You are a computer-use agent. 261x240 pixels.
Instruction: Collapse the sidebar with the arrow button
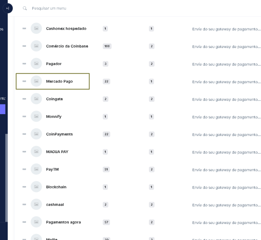[x=8, y=8]
